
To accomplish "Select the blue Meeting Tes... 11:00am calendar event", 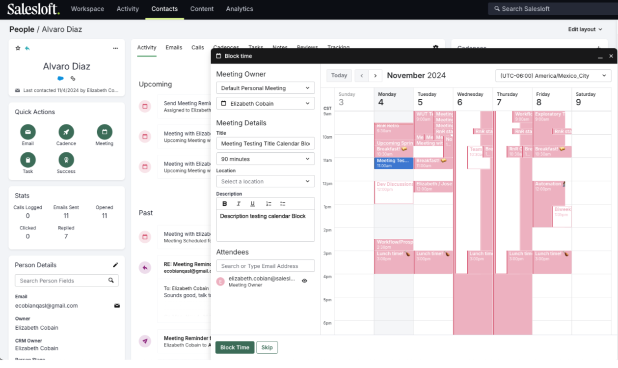I will coord(394,163).
